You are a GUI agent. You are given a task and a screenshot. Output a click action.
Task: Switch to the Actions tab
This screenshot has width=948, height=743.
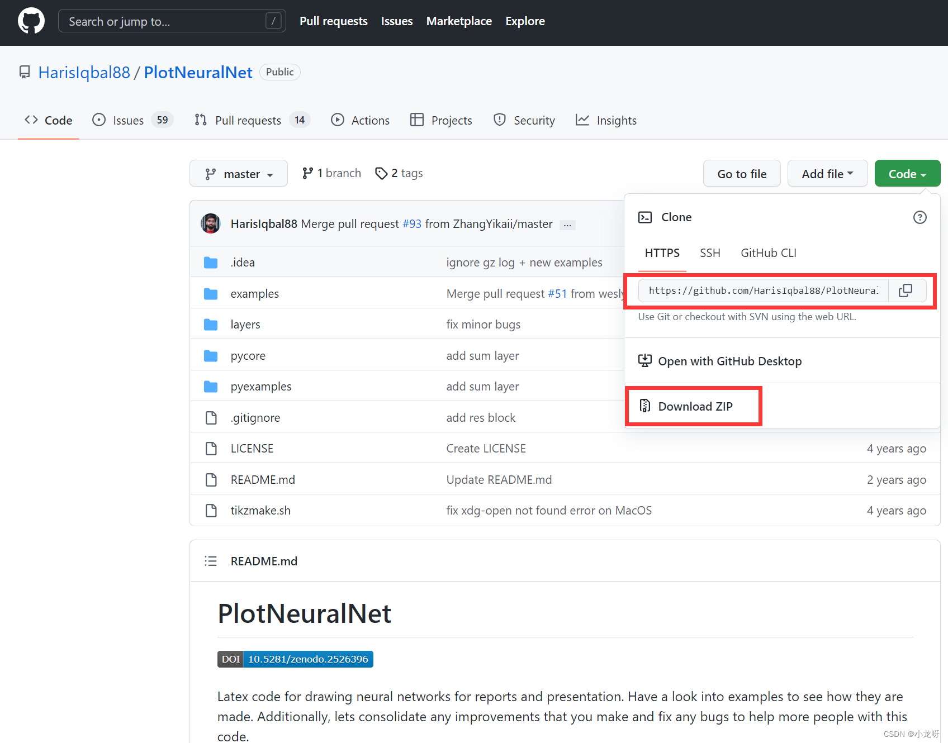click(x=360, y=120)
